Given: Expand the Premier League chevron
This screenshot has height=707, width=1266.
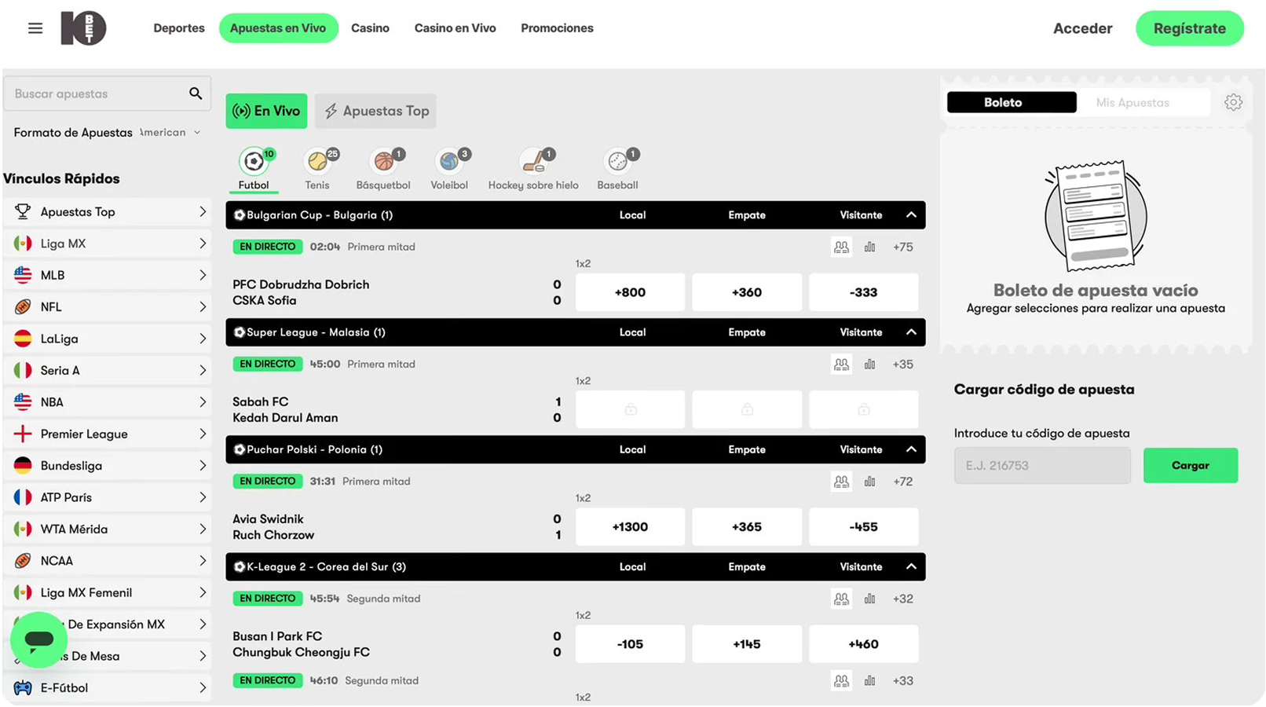Looking at the screenshot, I should (203, 434).
